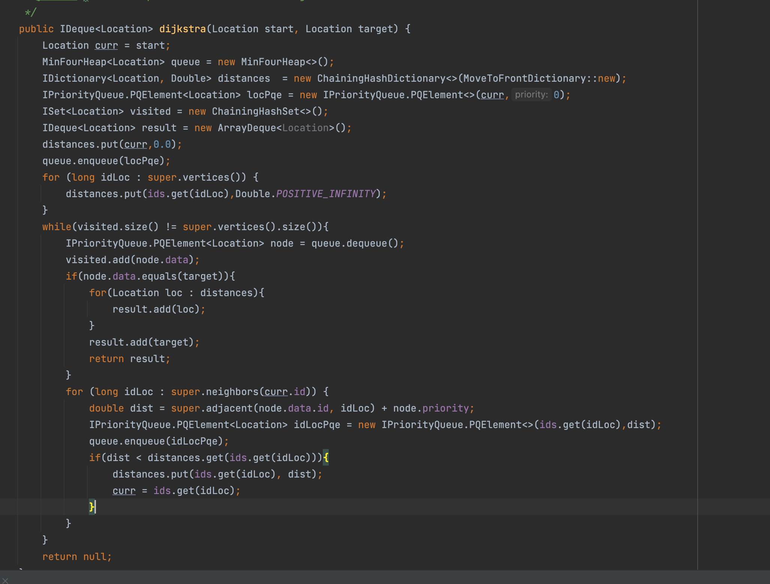
Task: Click the dijkstra method name
Action: 183,29
